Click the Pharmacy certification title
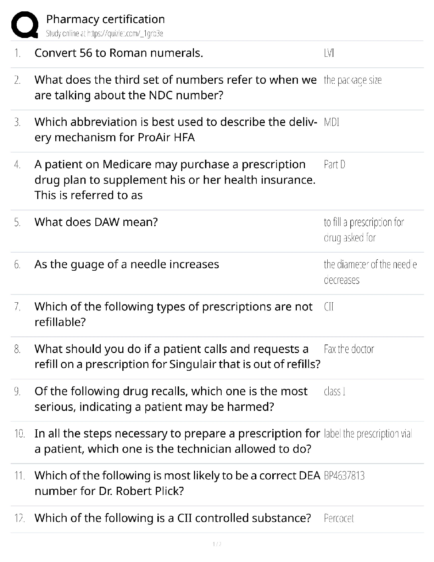The image size is (434, 562). pyautogui.click(x=106, y=19)
